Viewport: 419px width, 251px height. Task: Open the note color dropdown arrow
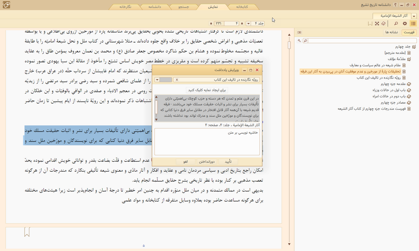157,80
